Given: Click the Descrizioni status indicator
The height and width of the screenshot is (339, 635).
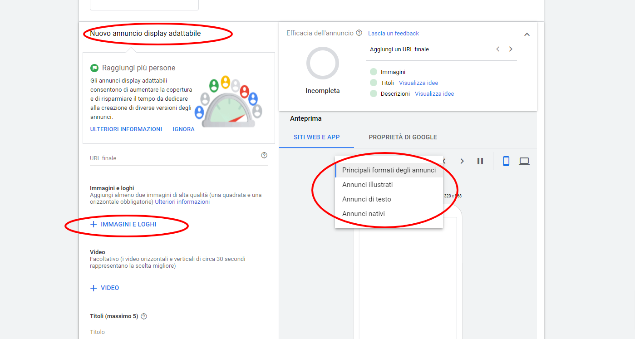Looking at the screenshot, I should (x=373, y=93).
